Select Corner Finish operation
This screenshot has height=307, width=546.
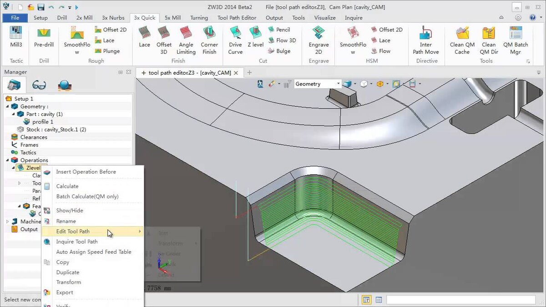209,40
